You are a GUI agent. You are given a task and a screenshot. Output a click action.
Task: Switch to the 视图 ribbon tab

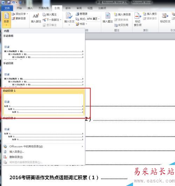pos(90,8)
